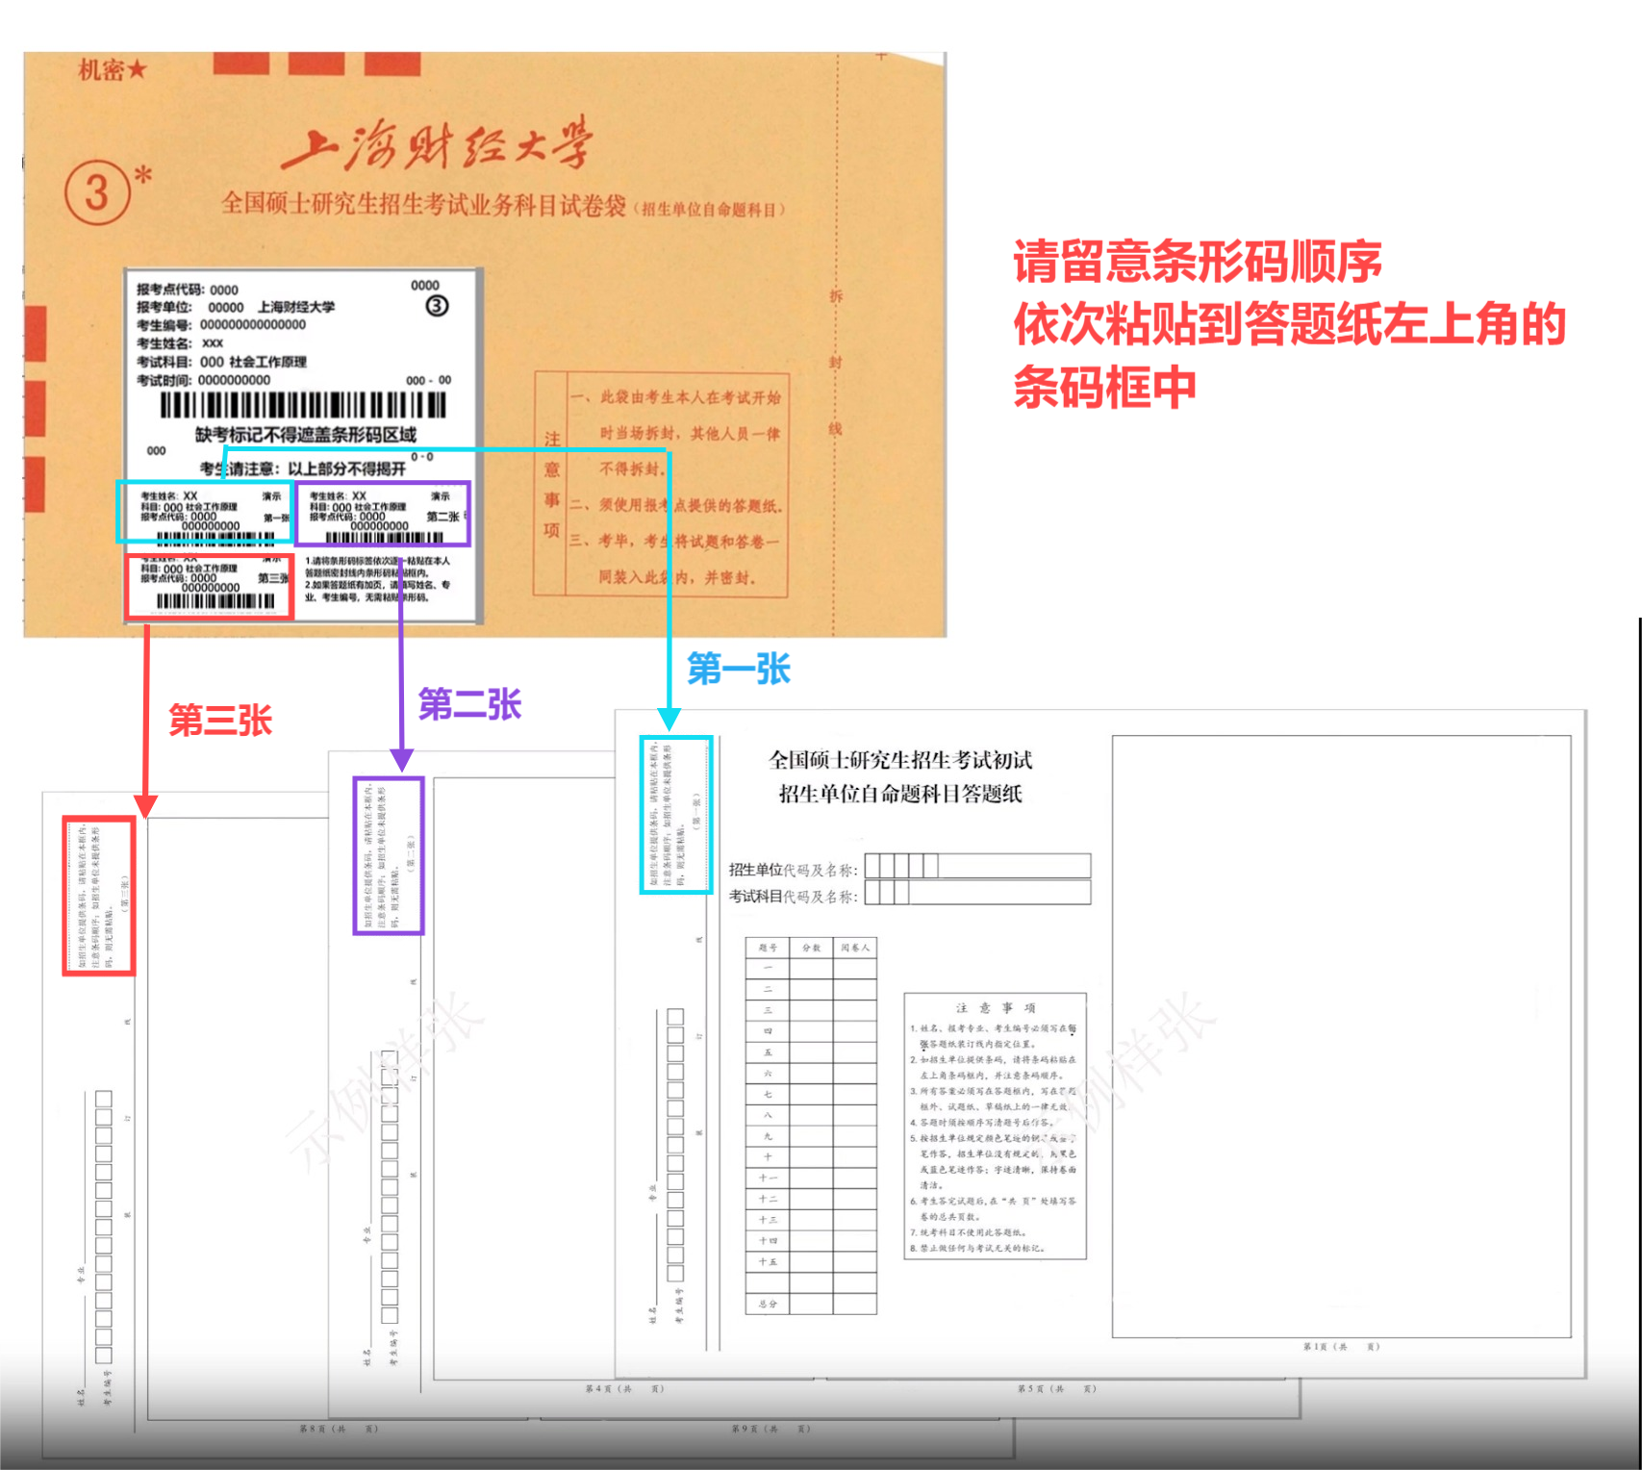Click the cyan barcode frame on answer sheet
The height and width of the screenshot is (1470, 1642).
tap(676, 815)
